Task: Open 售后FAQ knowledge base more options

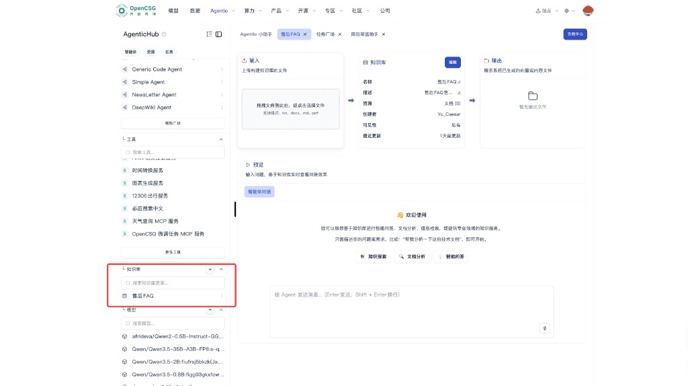Action: (x=222, y=296)
